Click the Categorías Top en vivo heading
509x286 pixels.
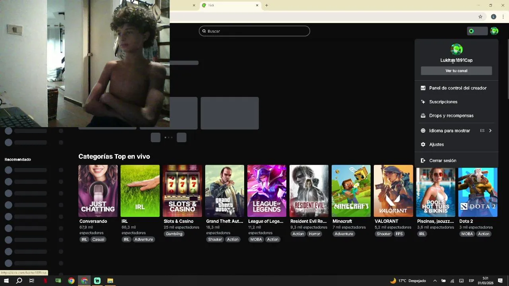tap(114, 157)
